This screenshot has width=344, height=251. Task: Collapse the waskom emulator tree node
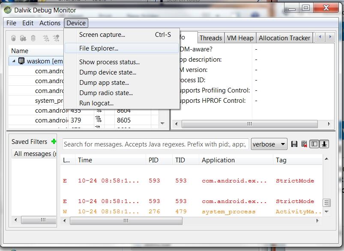(x=14, y=61)
